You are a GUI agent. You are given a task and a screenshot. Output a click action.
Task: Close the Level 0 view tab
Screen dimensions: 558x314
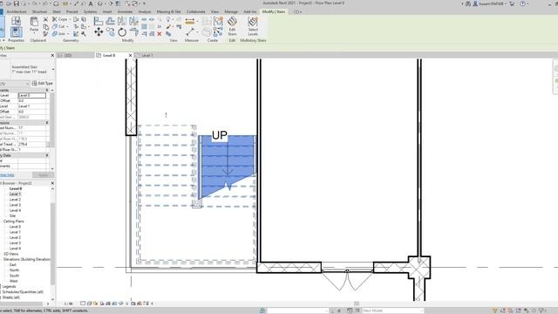tap(130, 56)
